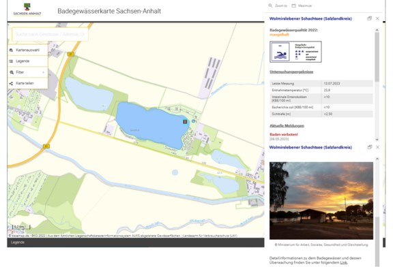Click the Zoom to magnifier tool

pyautogui.click(x=278, y=5)
